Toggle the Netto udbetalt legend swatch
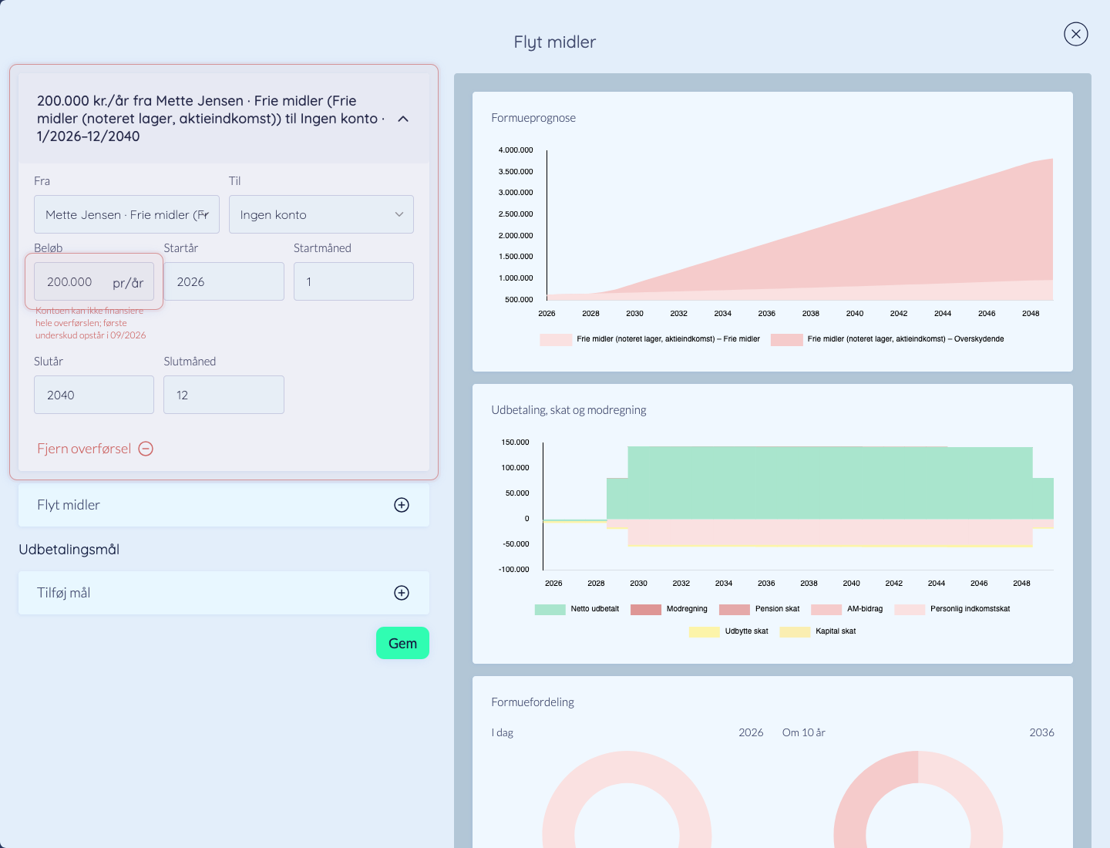Screen dimensions: 1110x848 550,609
